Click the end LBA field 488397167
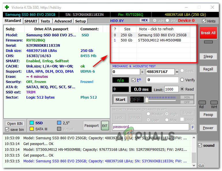This screenshot has height=171, width=222. (x=160, y=72)
